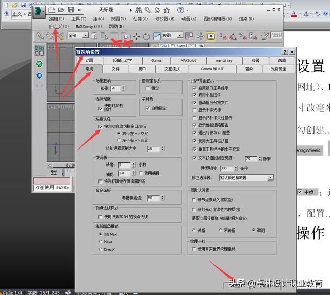This screenshot has height=295, width=330.
Task: Toggle the Angle Snap icon
Action: pyautogui.click(x=233, y=37)
